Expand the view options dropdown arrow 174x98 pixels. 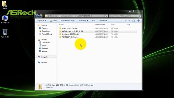(x=129, y=21)
